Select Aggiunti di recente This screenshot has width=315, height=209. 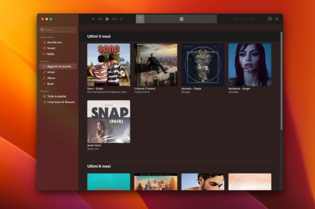pos(58,66)
